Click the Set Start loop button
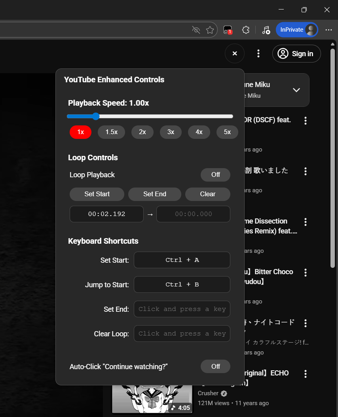 (97, 194)
